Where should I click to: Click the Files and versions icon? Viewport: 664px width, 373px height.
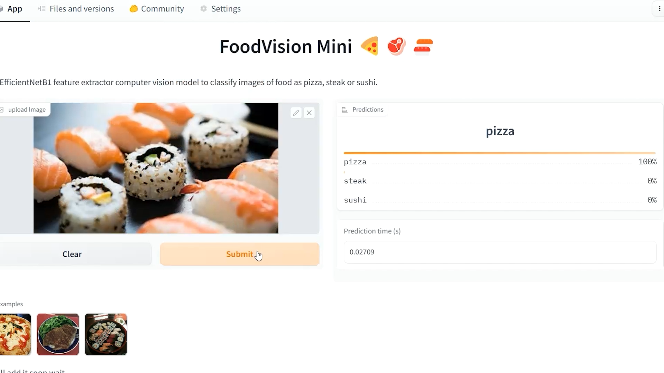(42, 9)
